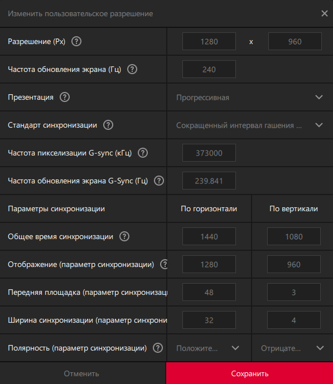This screenshot has width=333, height=384.
Task: Click help icon beside Общее время синхронизации
Action: 124,236
